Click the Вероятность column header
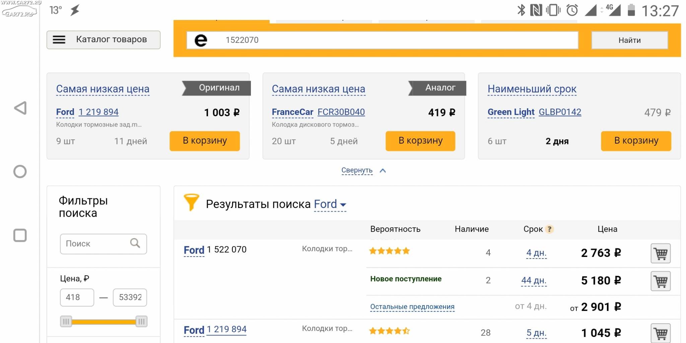The height and width of the screenshot is (343, 686). pos(395,229)
